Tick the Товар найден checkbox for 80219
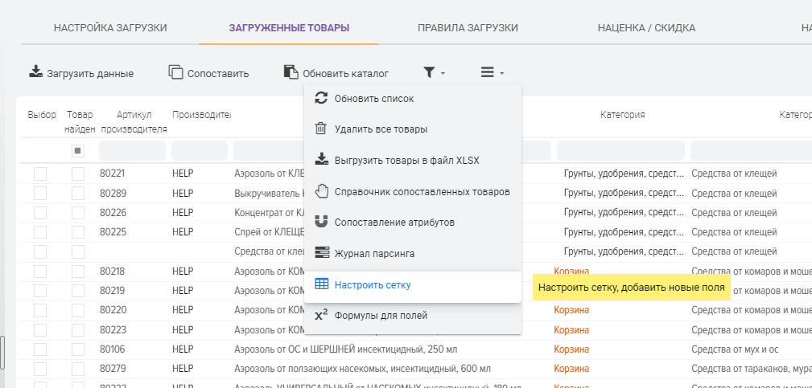Image resolution: width=812 pixels, height=388 pixels. click(x=78, y=291)
